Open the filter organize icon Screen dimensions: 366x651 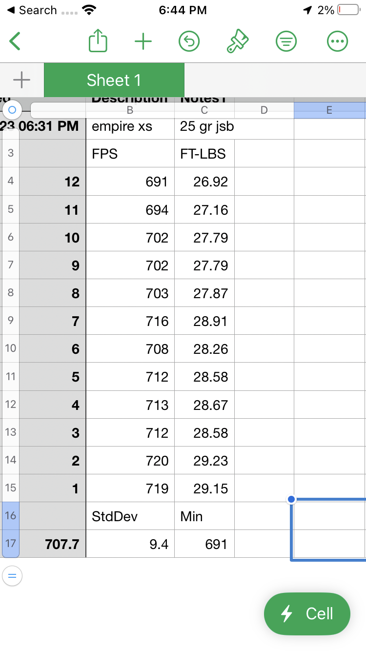coord(286,41)
